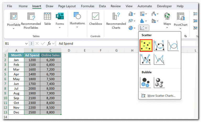Expand the formula bar fx dropdown
This screenshot has width=201, height=122.
pyautogui.click(x=53, y=44)
